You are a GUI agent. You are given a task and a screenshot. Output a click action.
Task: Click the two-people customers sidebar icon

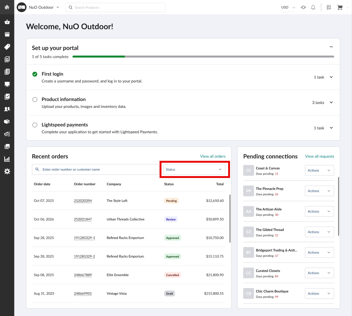coord(7,109)
